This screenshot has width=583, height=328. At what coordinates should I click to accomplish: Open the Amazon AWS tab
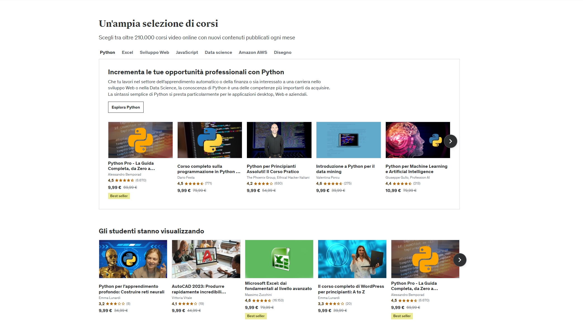click(253, 52)
